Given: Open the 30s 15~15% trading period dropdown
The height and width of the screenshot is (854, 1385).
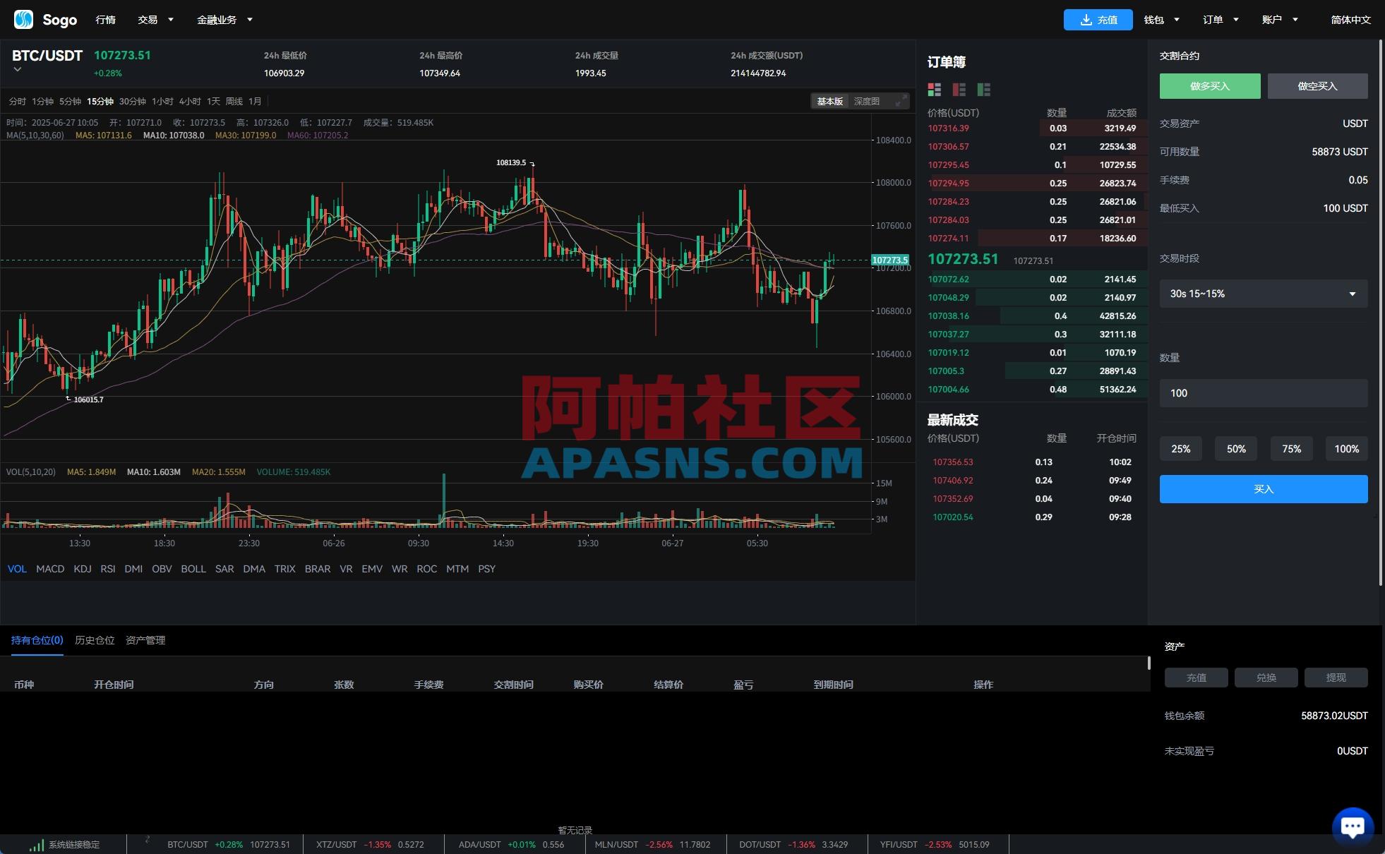Looking at the screenshot, I should [x=1262, y=294].
